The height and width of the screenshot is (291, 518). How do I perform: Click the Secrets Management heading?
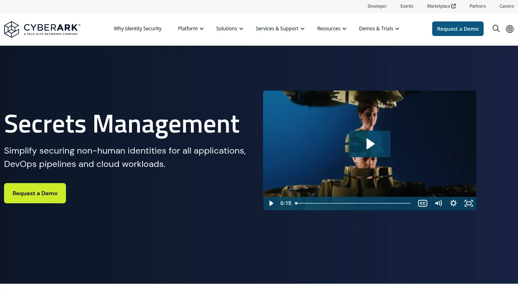[122, 124]
